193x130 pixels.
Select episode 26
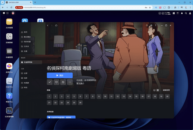tap(80, 103)
